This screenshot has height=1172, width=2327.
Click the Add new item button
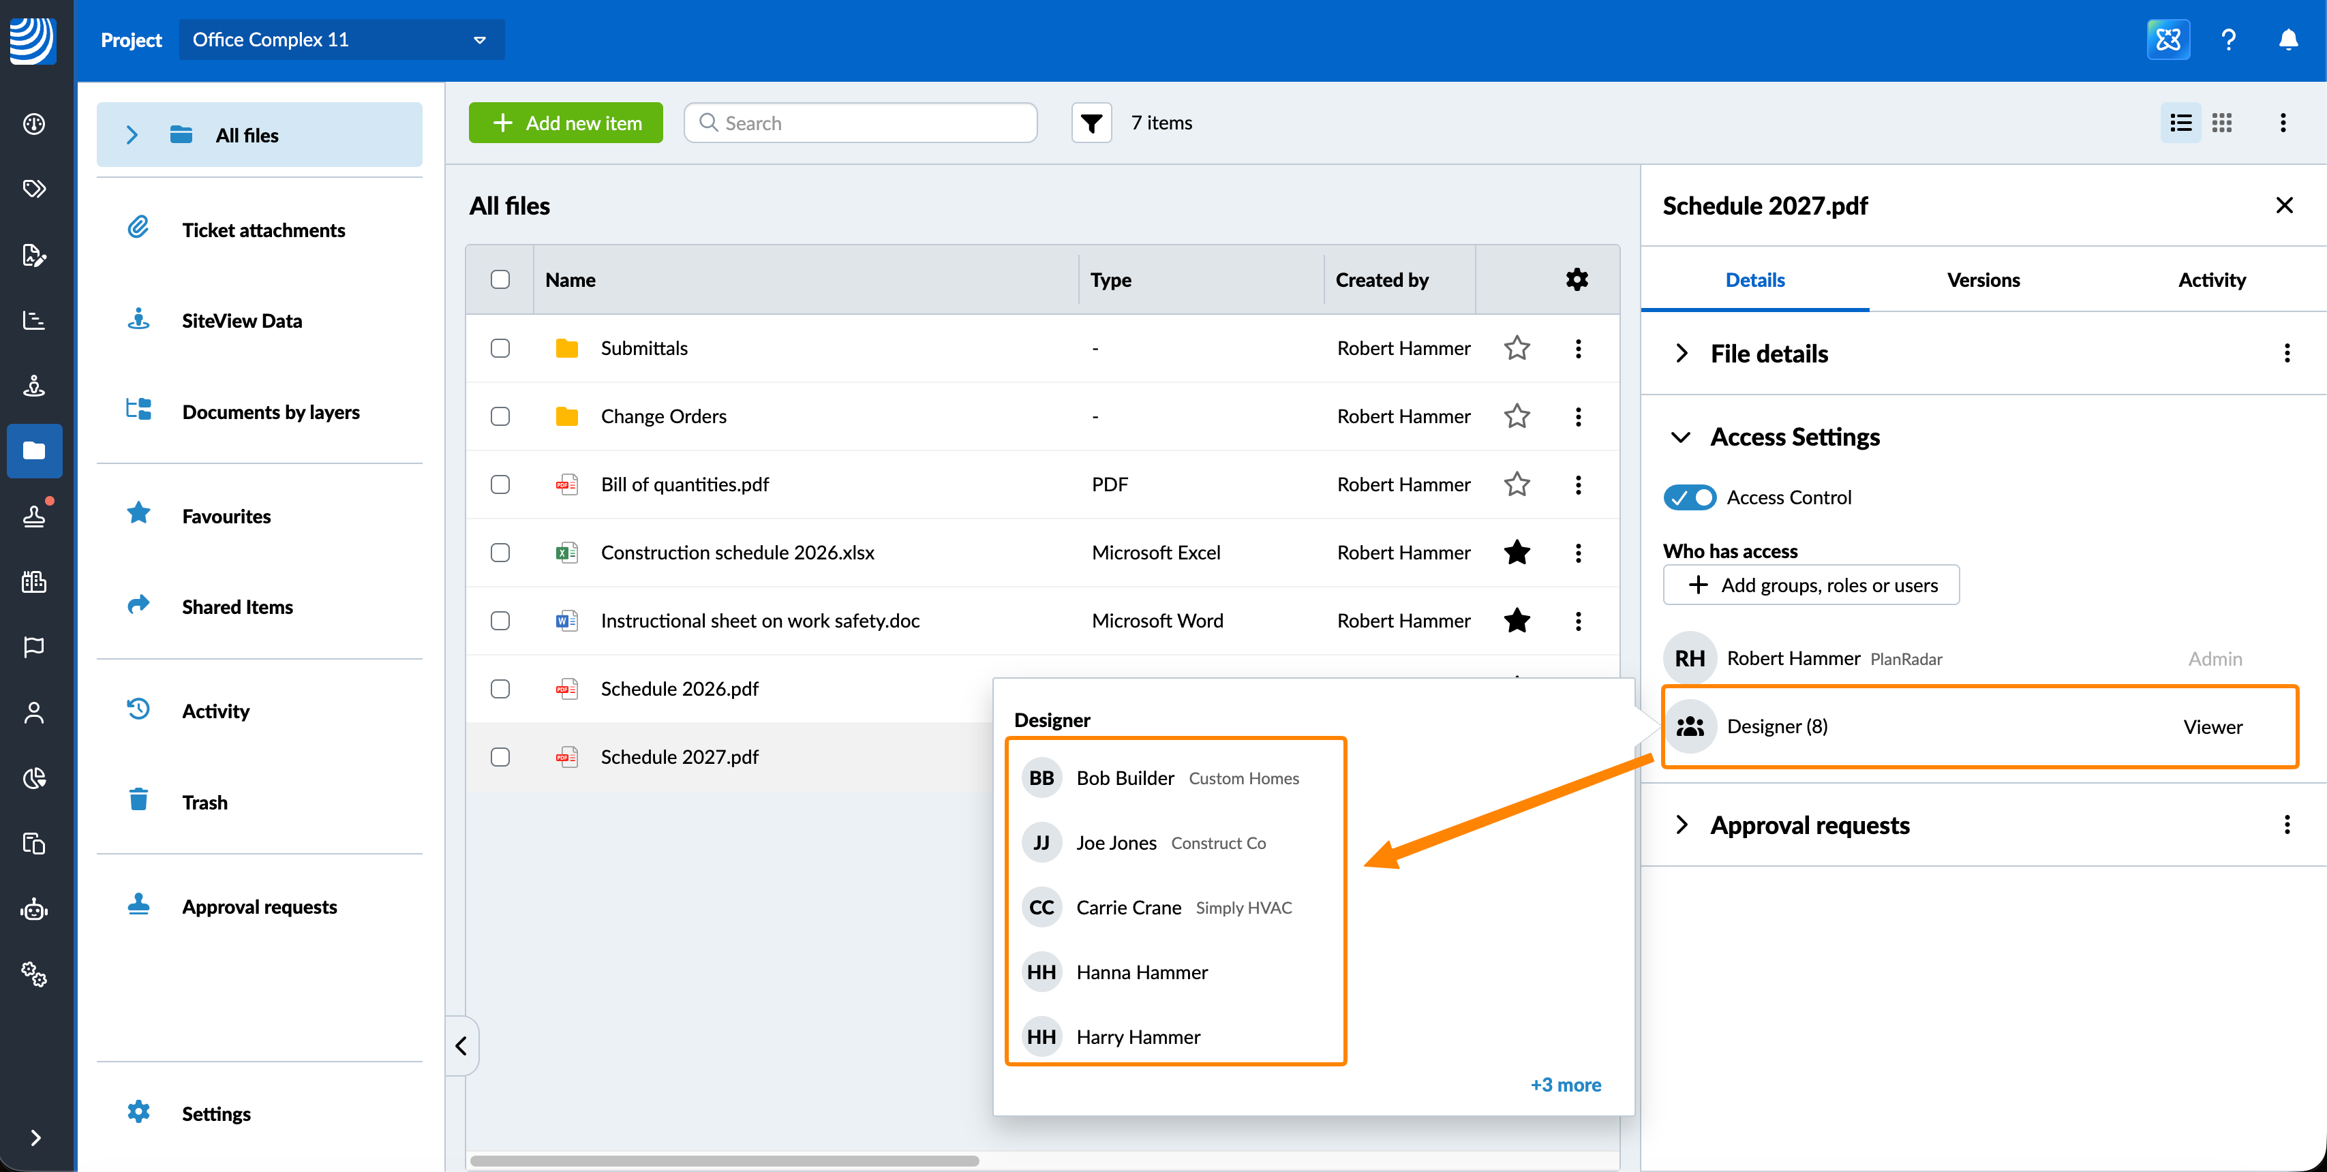click(566, 123)
